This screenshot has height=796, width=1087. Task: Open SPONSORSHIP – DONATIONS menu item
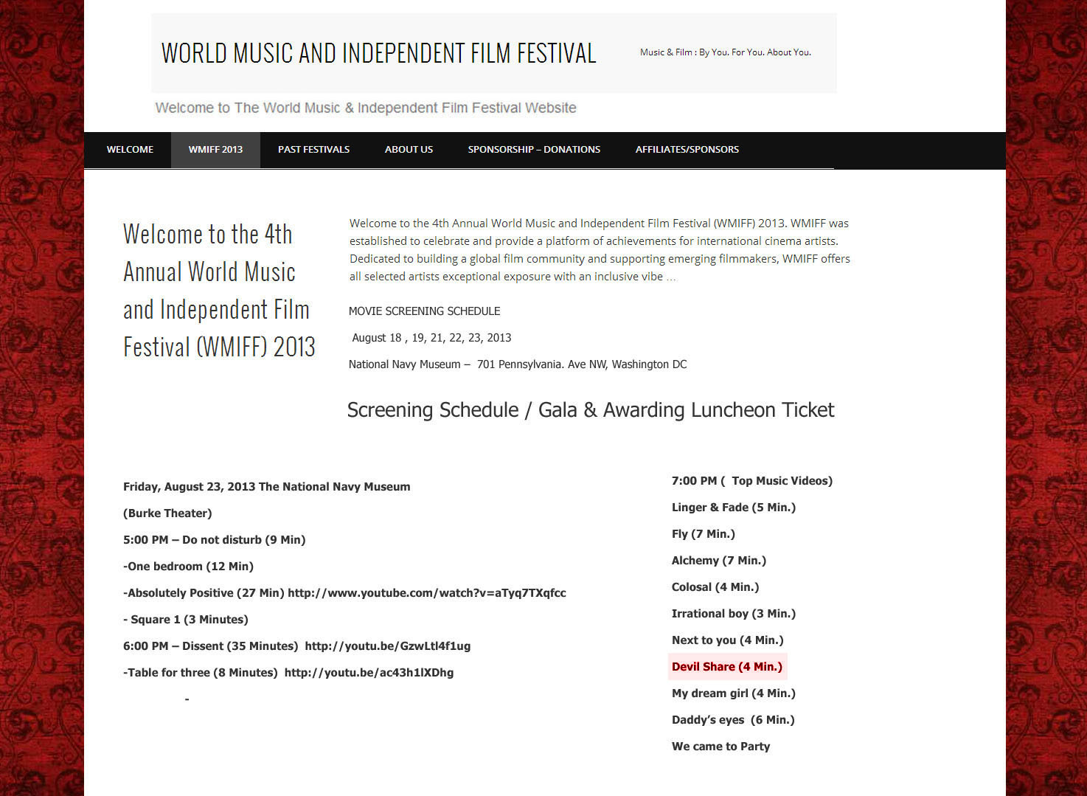[534, 149]
